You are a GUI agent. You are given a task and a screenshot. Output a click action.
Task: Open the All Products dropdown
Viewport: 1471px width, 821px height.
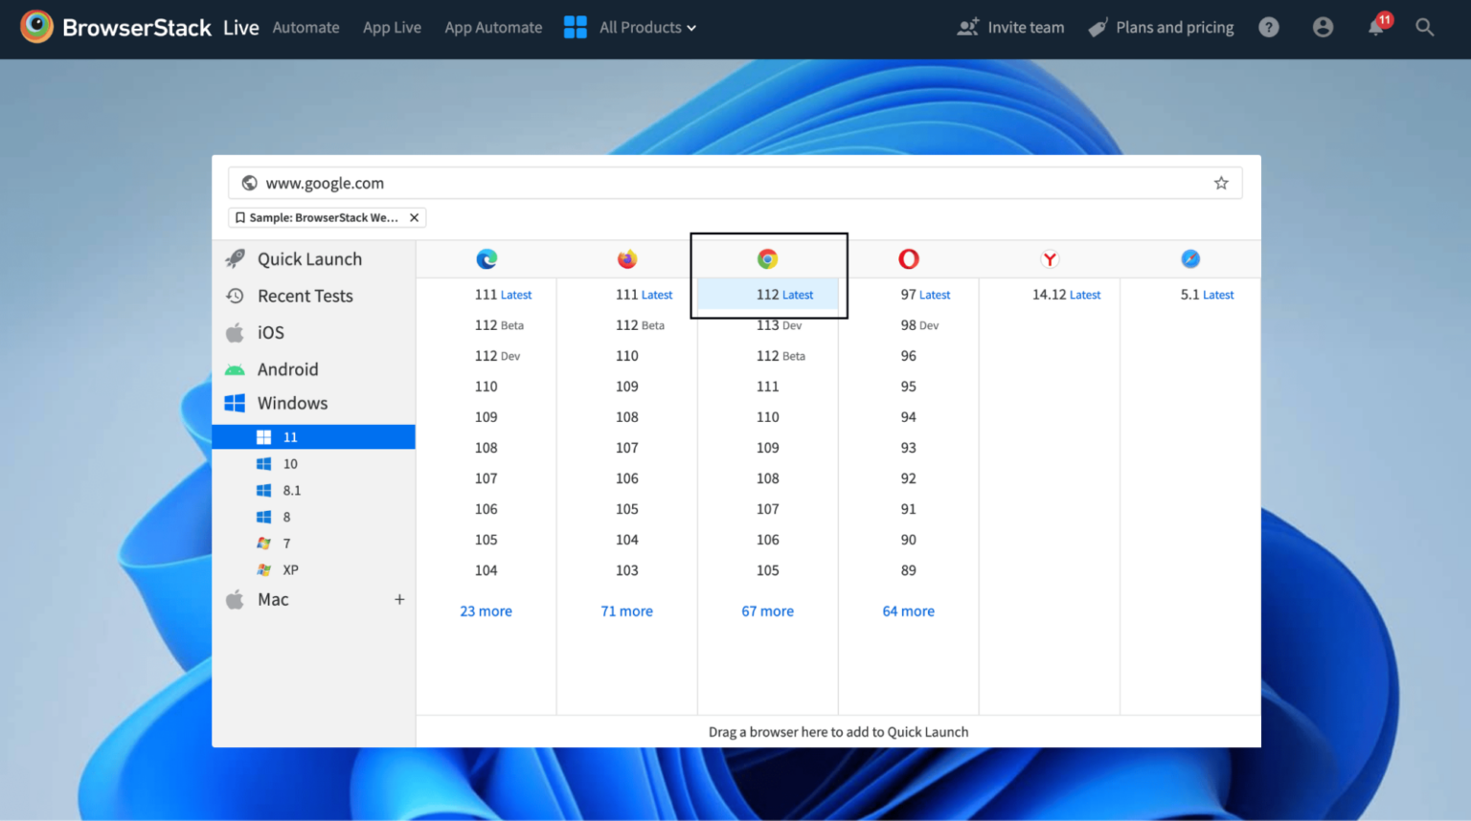point(640,27)
